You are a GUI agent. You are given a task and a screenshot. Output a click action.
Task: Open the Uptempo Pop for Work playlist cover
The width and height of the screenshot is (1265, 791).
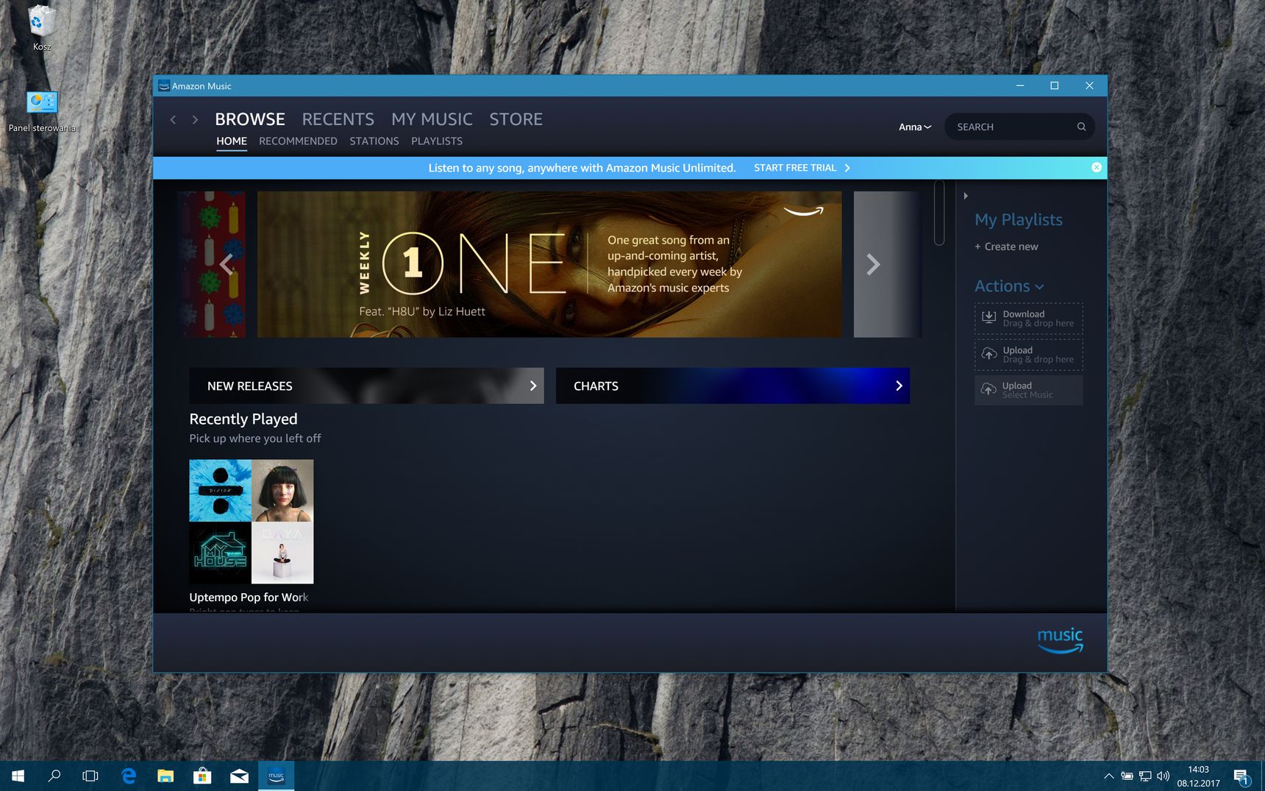[x=252, y=522]
